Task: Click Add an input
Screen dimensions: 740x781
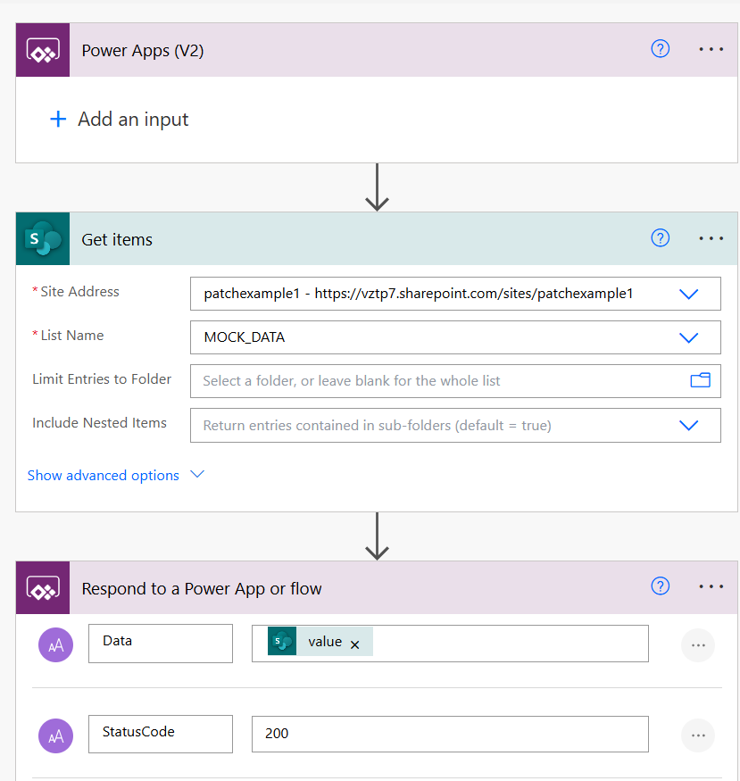Action: [x=133, y=120]
